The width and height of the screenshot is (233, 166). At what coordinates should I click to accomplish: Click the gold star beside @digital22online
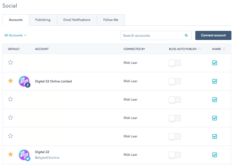tap(10, 154)
